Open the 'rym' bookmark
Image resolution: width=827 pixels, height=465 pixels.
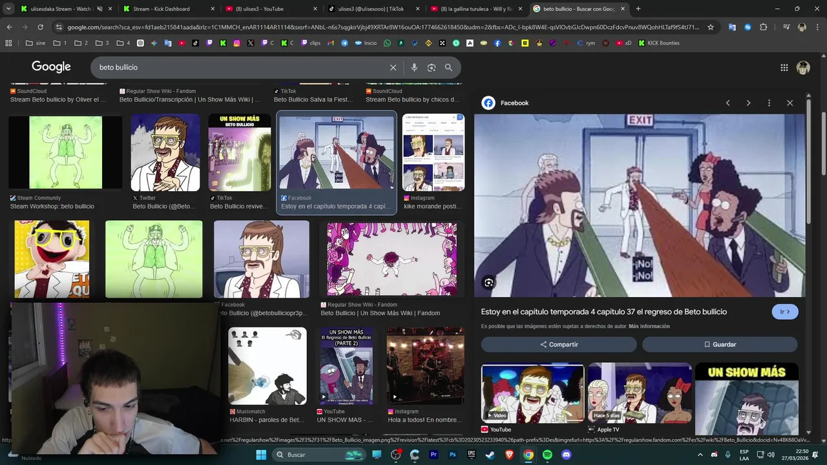(x=585, y=43)
